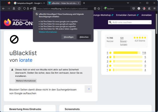Show 1 star reviews bar

(x=128, y=70)
